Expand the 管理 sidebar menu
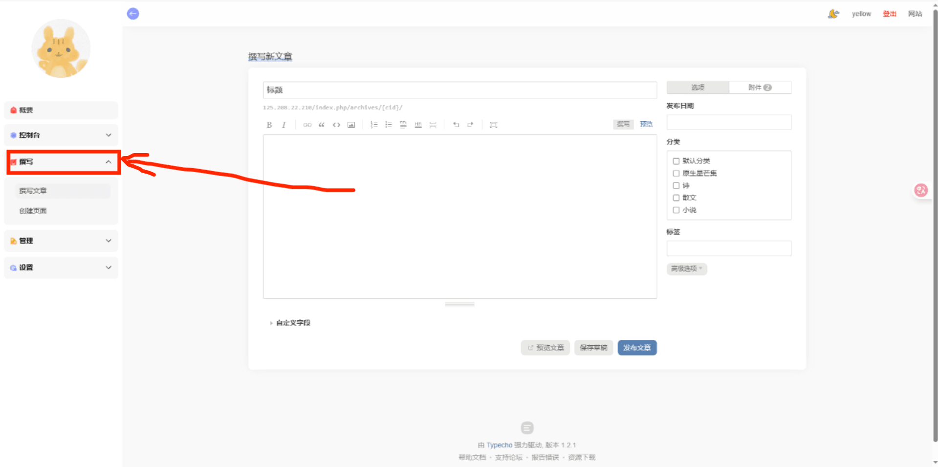The height and width of the screenshot is (467, 938). (x=61, y=241)
